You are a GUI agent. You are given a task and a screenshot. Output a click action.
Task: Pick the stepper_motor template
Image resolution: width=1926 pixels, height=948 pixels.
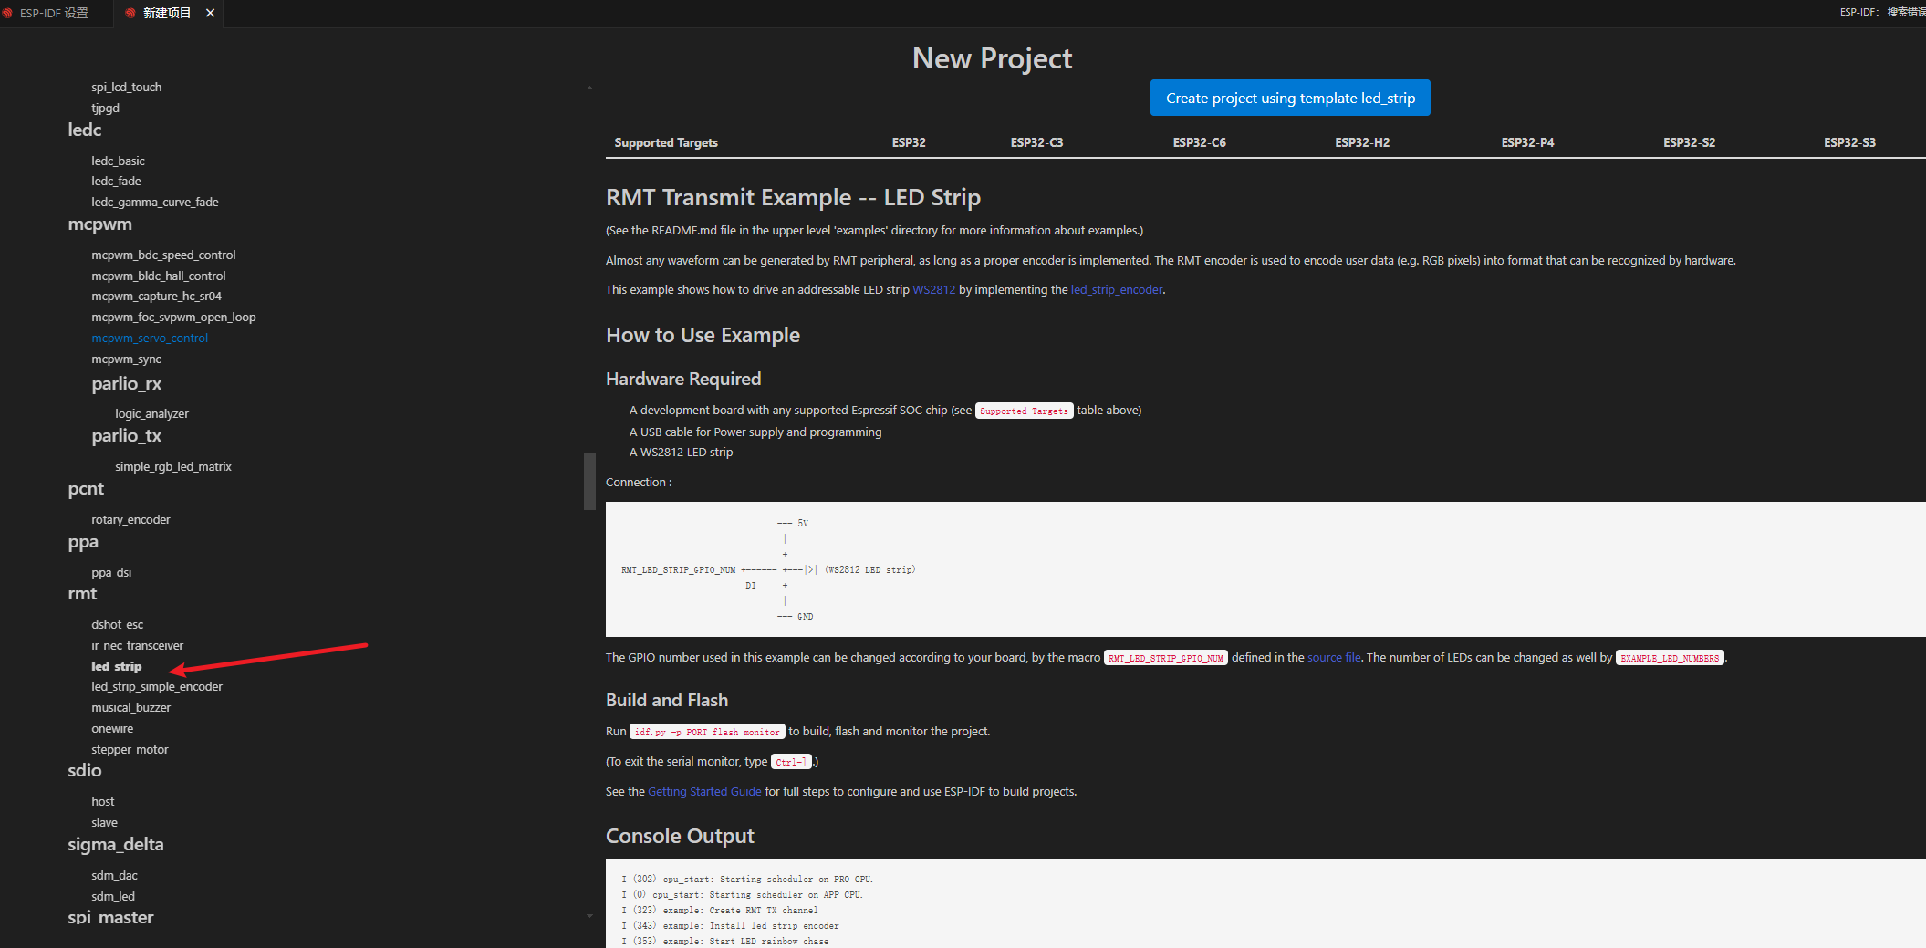click(x=130, y=750)
